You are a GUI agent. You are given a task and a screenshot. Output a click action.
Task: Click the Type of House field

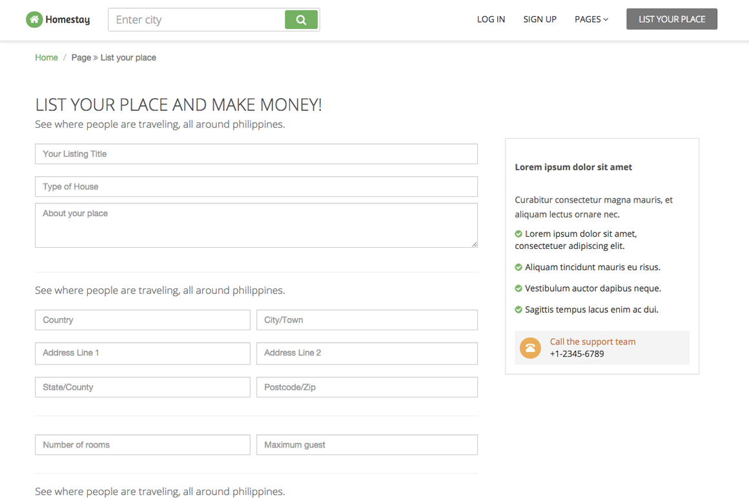click(256, 186)
